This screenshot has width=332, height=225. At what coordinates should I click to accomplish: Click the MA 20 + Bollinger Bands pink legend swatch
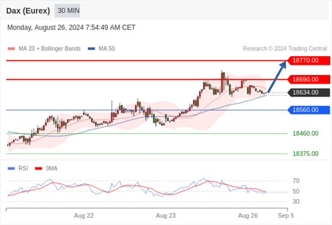point(11,49)
